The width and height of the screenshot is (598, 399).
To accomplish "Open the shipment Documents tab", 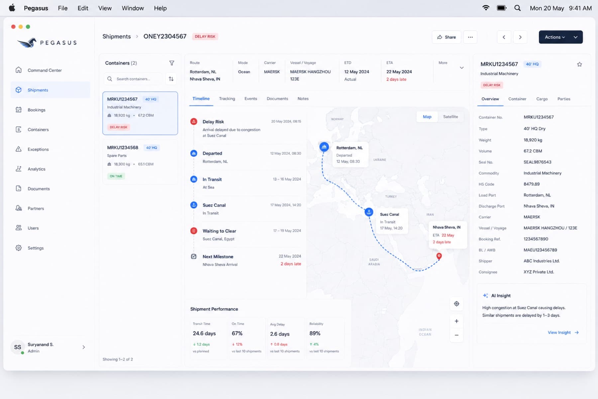I will click(277, 99).
